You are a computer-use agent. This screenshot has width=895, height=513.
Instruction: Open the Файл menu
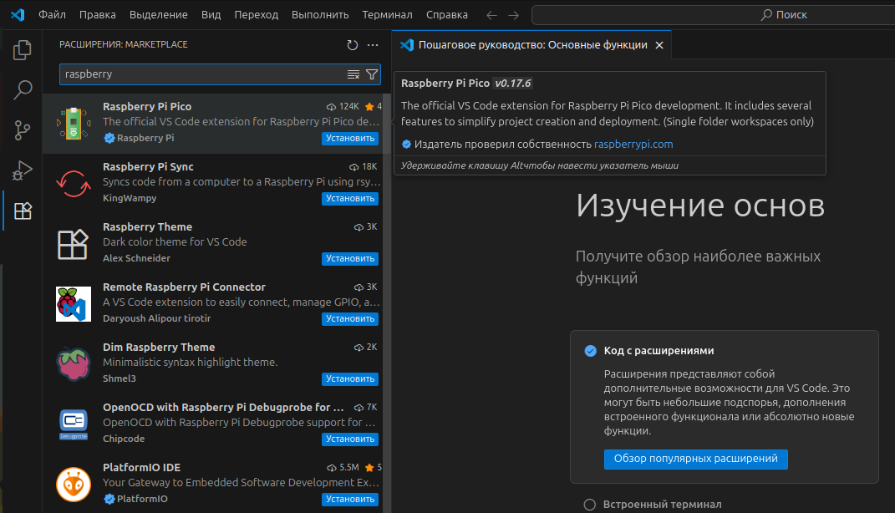coord(52,15)
